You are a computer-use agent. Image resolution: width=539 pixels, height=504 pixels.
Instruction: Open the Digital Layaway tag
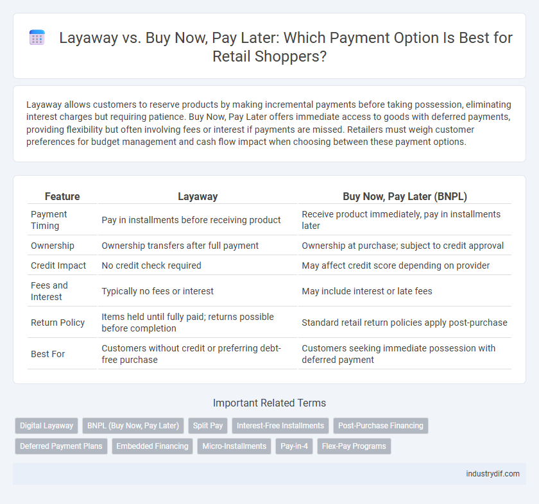tap(46, 426)
